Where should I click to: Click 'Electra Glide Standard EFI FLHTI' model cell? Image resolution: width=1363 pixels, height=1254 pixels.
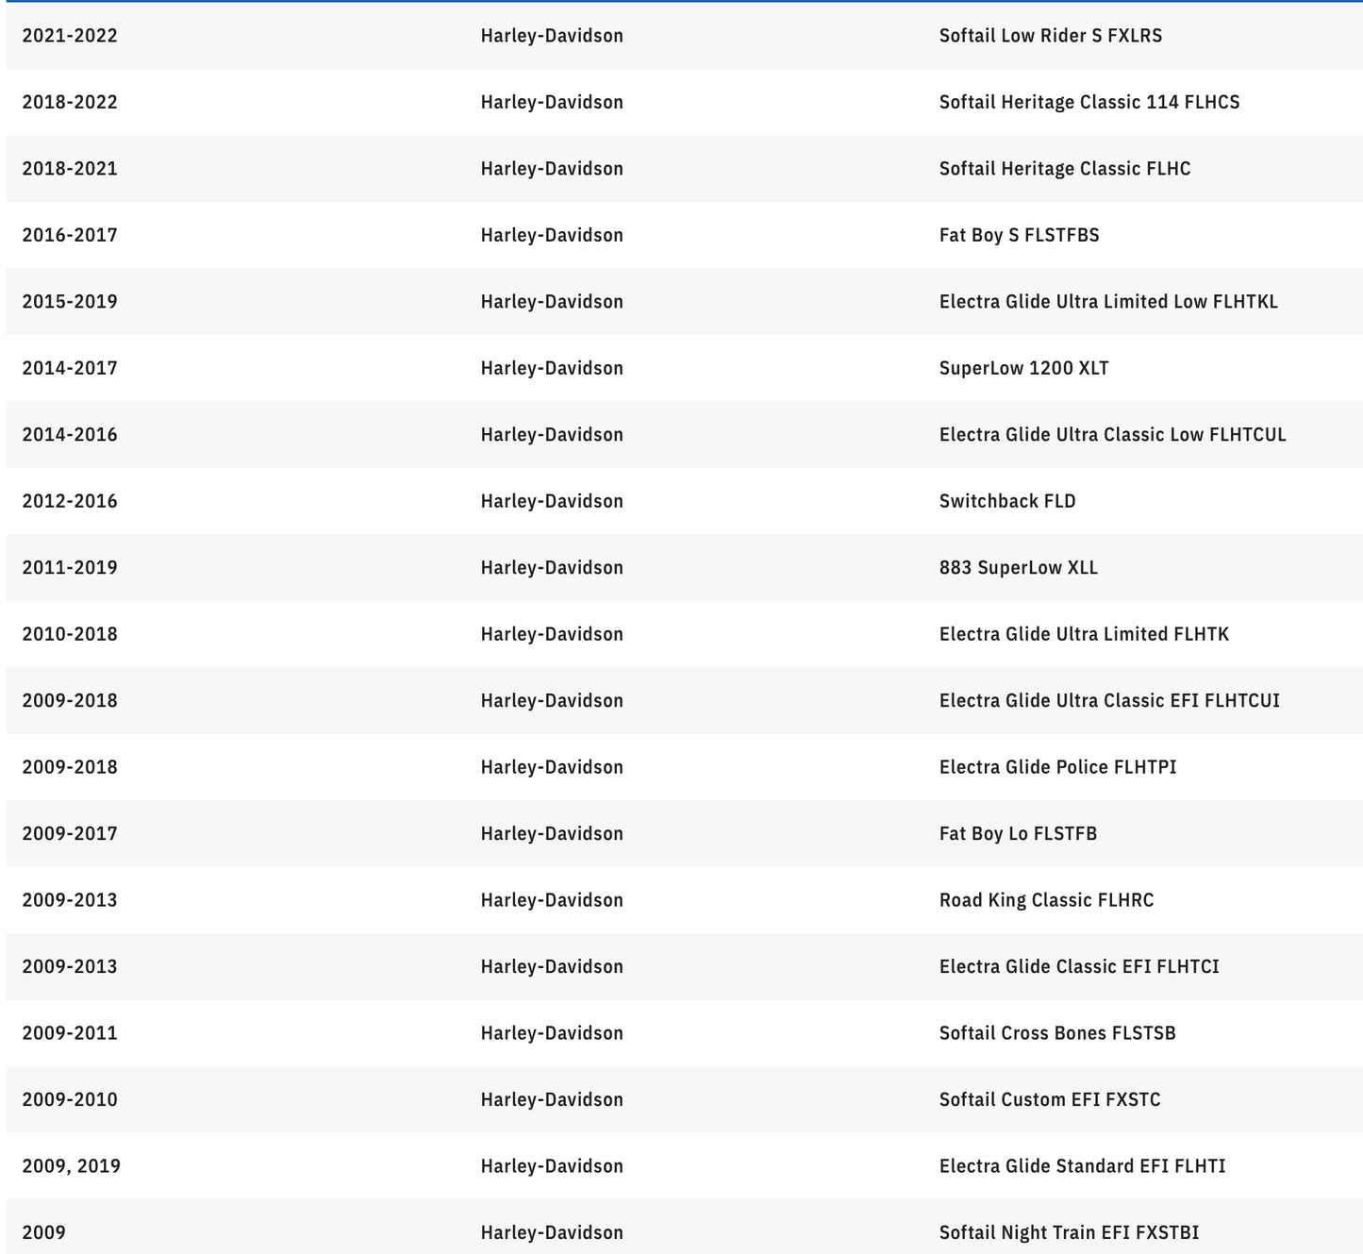pos(1082,1166)
